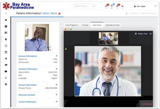This screenshot has width=160, height=109.
Task: Click primary phone (999) 999-9999
Action: [x=51, y=88]
